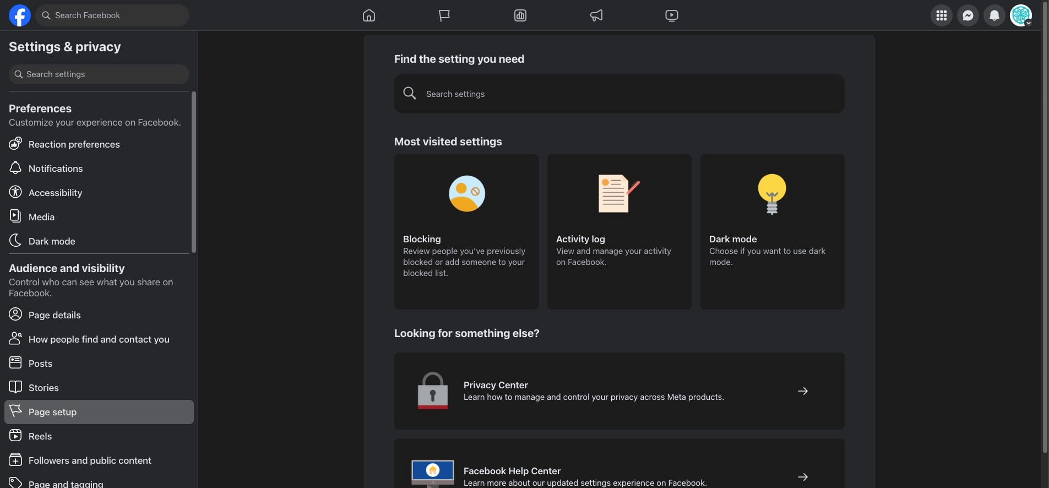Select Reaction preferences menu item
The width and height of the screenshot is (1049, 488).
[x=99, y=144]
